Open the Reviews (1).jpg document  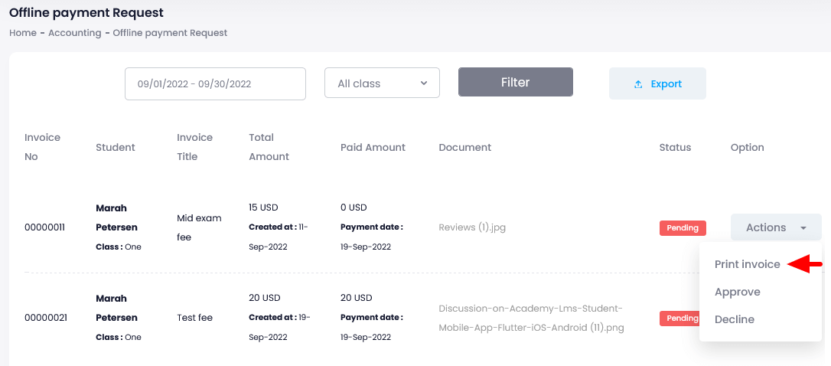[x=471, y=227]
